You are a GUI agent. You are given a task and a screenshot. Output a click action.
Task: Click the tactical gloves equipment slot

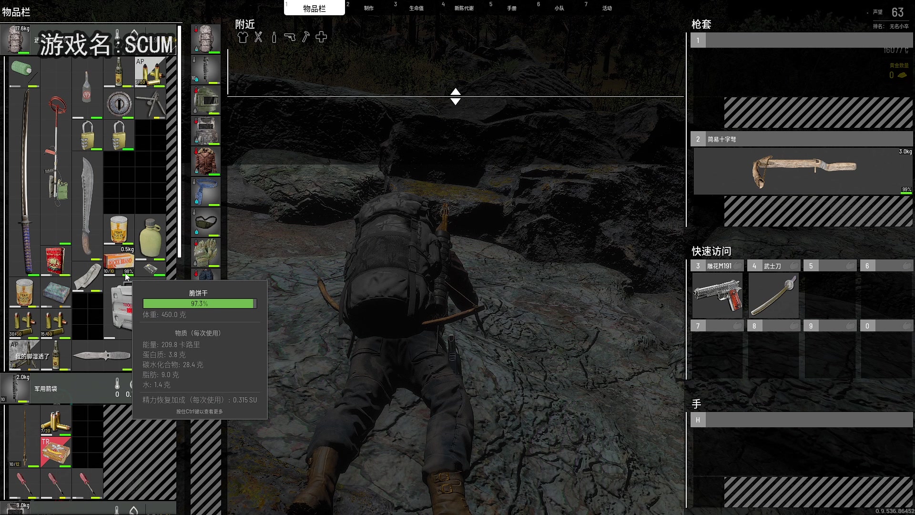pyautogui.click(x=206, y=253)
